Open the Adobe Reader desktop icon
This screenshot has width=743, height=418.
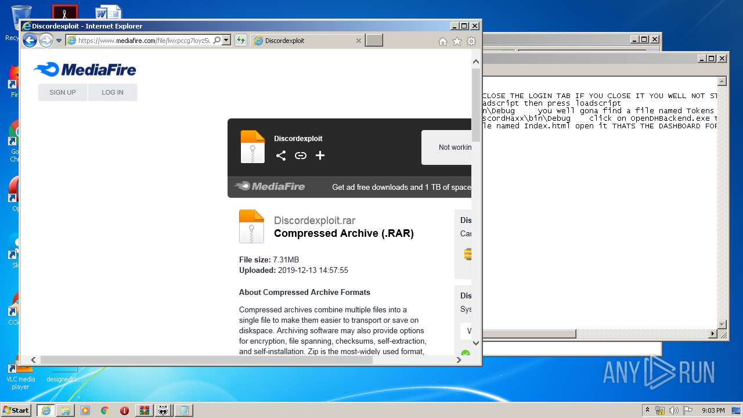coord(64,13)
